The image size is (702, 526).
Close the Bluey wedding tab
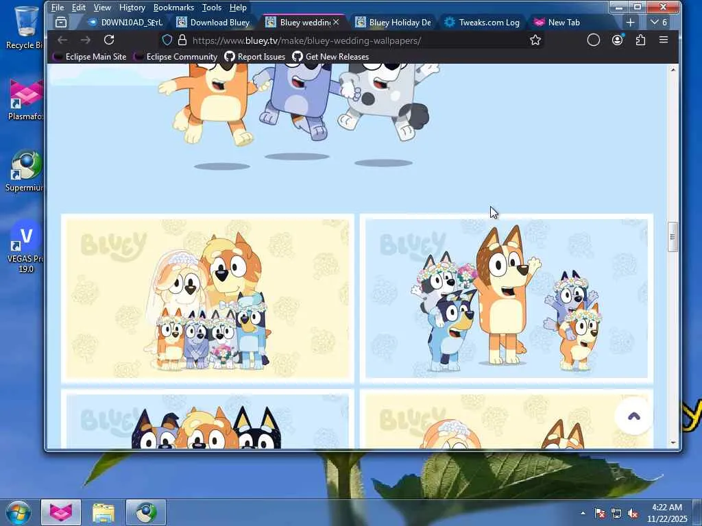click(x=336, y=22)
